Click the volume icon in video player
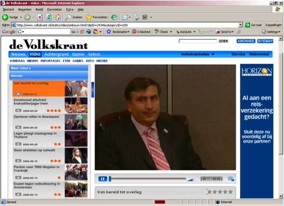Viewport: 284px width, 206px height. (192, 179)
